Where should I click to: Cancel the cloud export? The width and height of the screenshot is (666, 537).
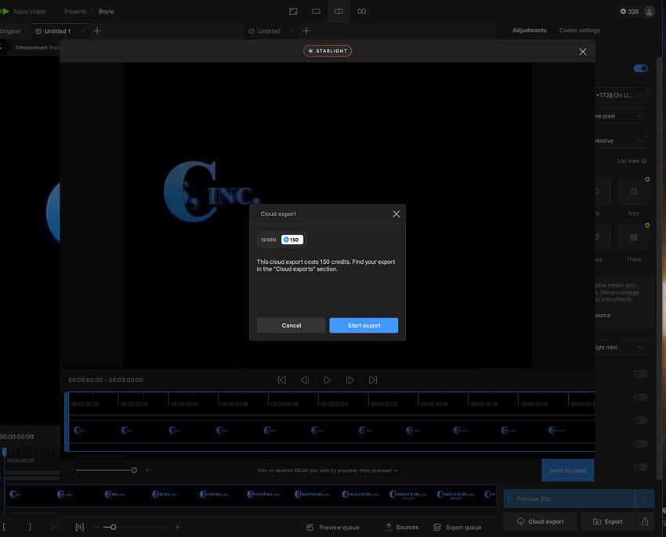(x=291, y=326)
